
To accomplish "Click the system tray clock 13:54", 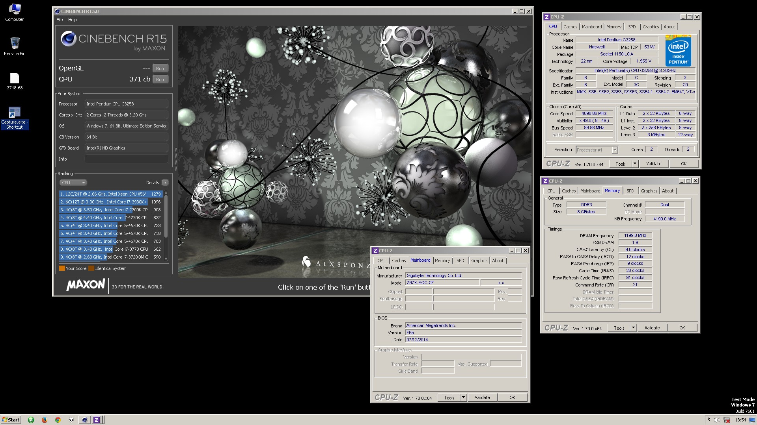I will (x=740, y=420).
